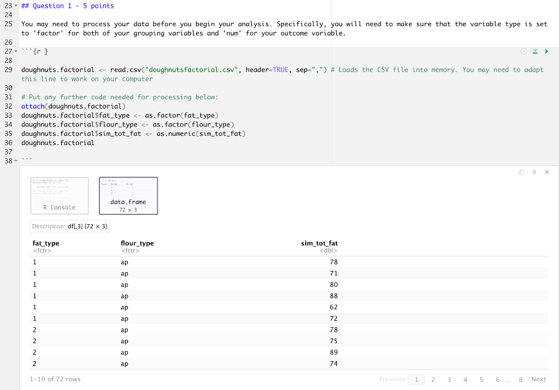Image resolution: width=559 pixels, height=390 pixels.
Task: Run the current R code chunk
Action: point(546,52)
